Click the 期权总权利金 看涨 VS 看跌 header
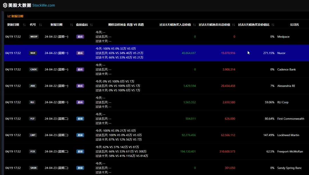 click(126, 25)
